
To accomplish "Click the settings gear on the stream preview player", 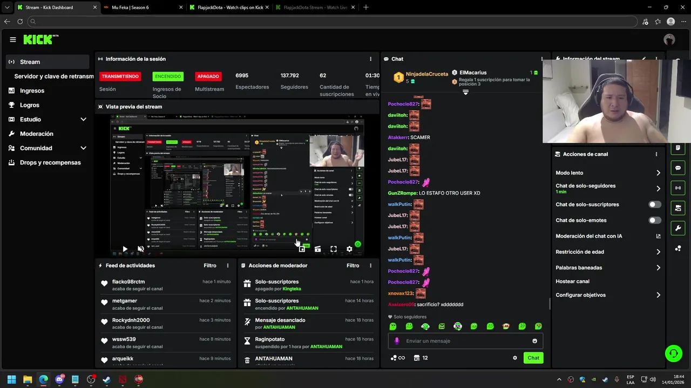I will pos(349,249).
